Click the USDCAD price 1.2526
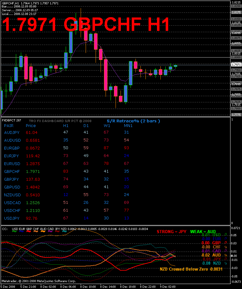Image resolution: width=242 pixels, height=289 pixels. 33,203
